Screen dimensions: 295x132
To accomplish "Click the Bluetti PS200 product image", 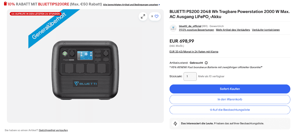I will click(85, 70).
